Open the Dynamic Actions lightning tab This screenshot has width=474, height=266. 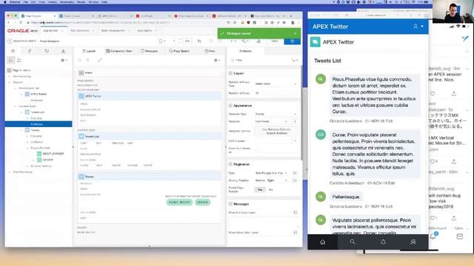(x=30, y=51)
